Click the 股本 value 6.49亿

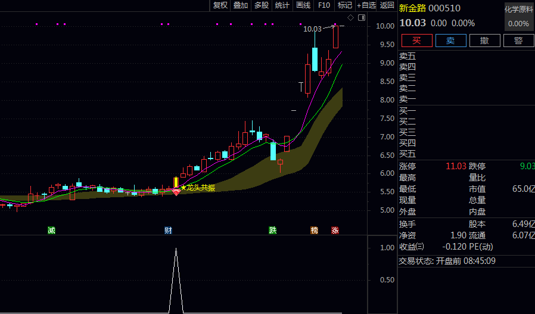[524, 224]
